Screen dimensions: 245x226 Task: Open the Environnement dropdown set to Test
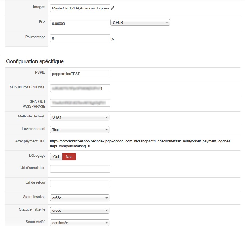pos(80,130)
